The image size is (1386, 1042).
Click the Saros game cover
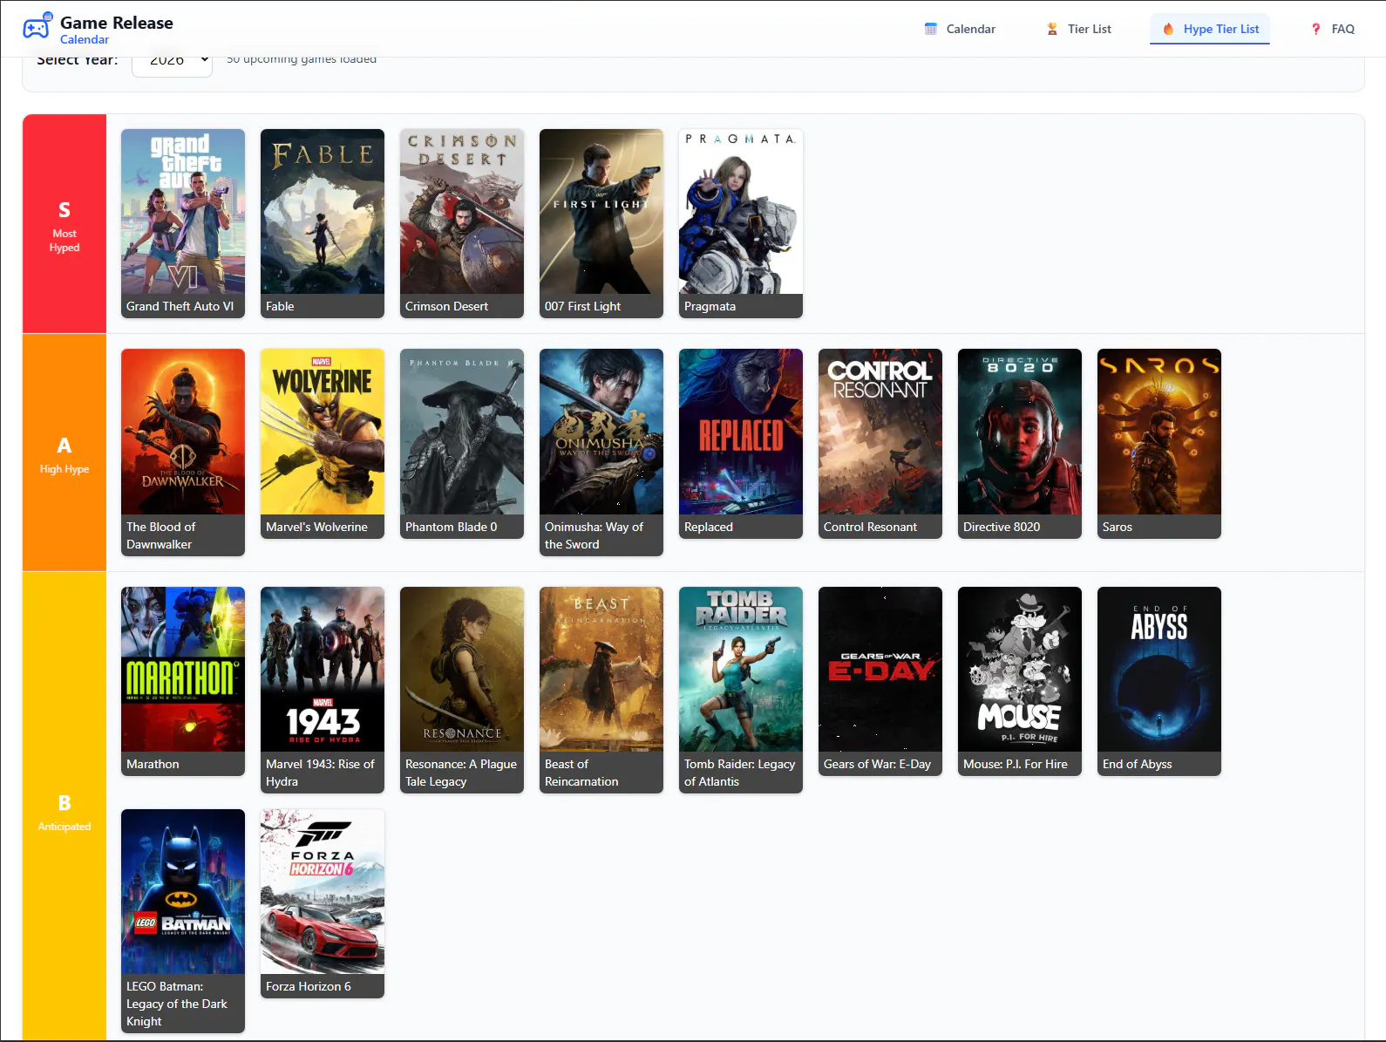coord(1159,432)
